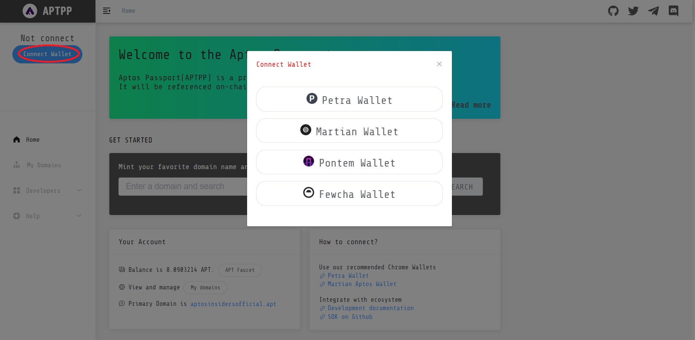Click the Pontem Wallet logo icon
Viewport: 695px width, 340px height.
tap(309, 161)
